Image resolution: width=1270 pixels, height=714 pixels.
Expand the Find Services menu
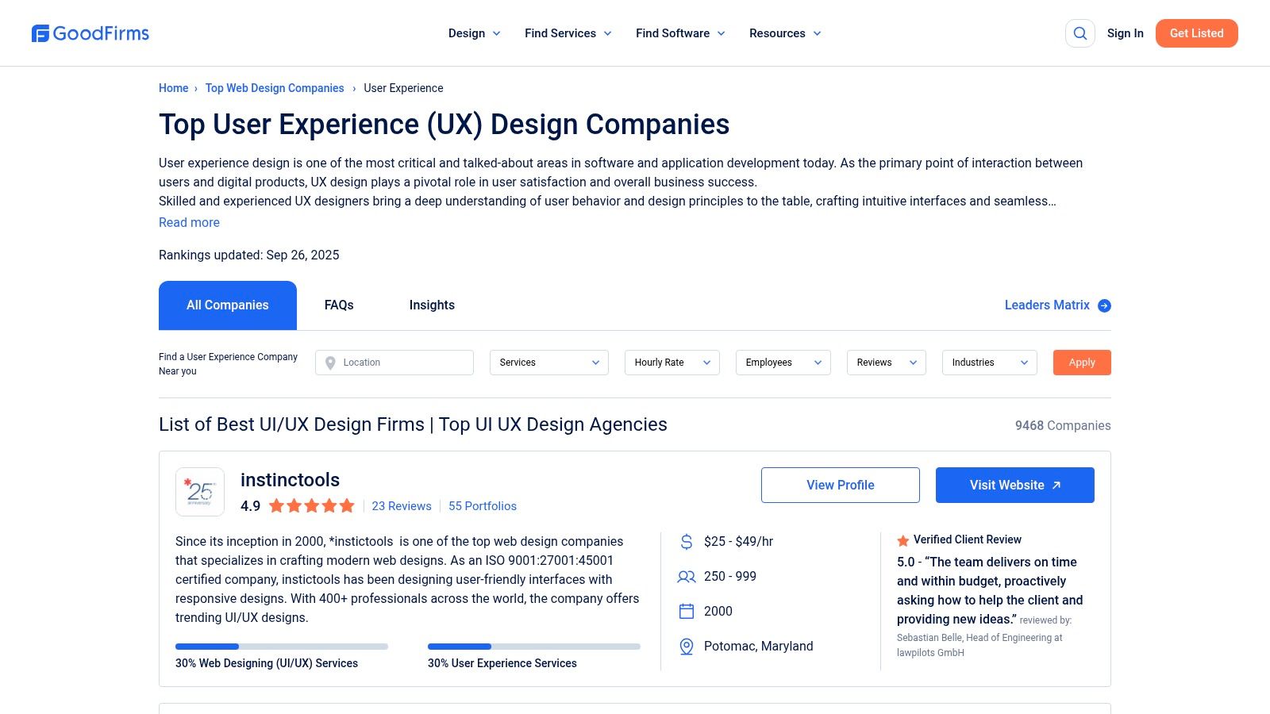568,33
